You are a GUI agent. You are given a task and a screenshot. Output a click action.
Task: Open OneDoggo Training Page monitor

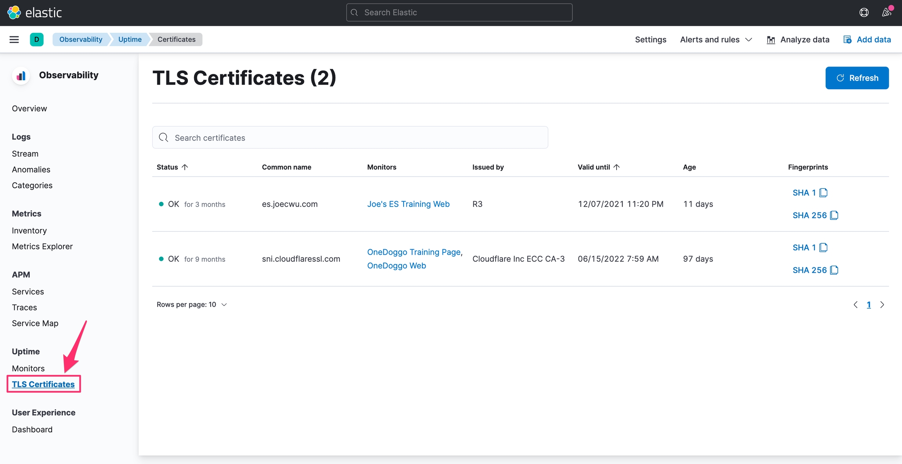tap(414, 252)
